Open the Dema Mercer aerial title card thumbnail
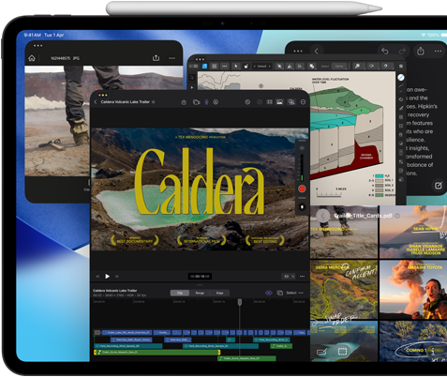Image resolution: width=447 pixels, height=377 pixels. click(344, 289)
